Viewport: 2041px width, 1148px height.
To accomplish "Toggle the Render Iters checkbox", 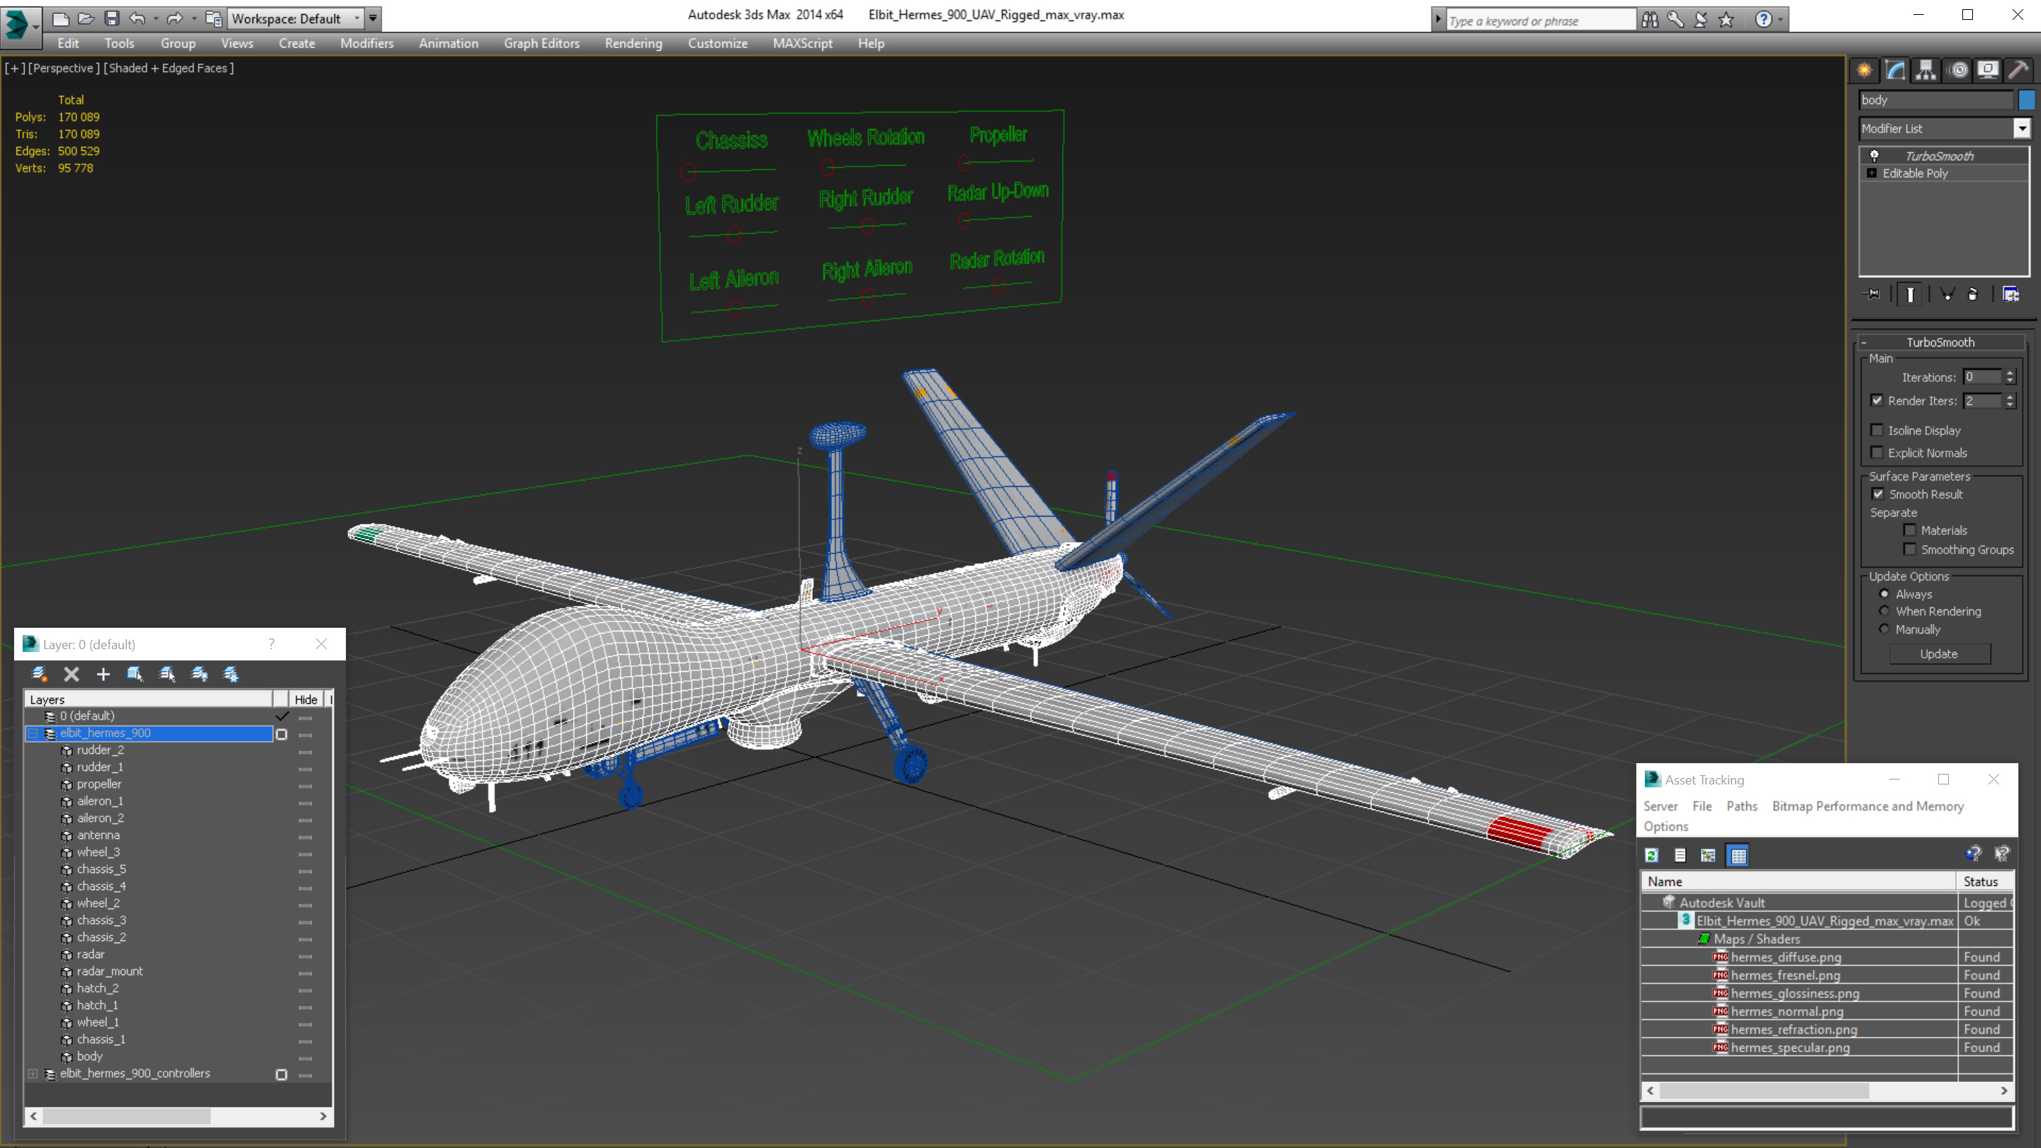I will coord(1876,400).
